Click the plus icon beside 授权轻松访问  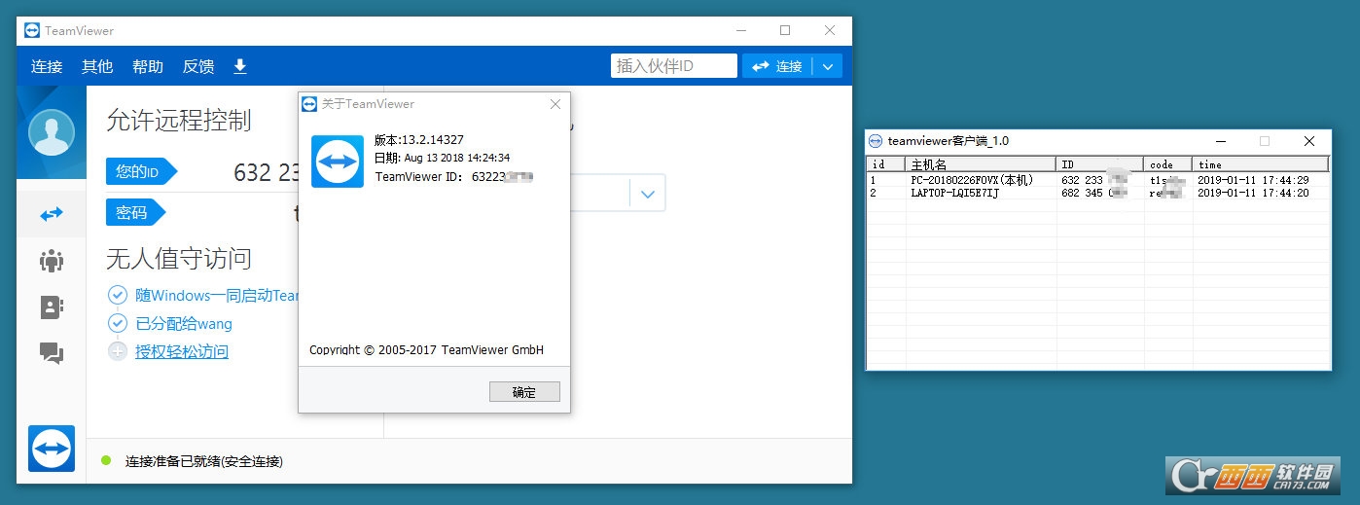[x=118, y=351]
